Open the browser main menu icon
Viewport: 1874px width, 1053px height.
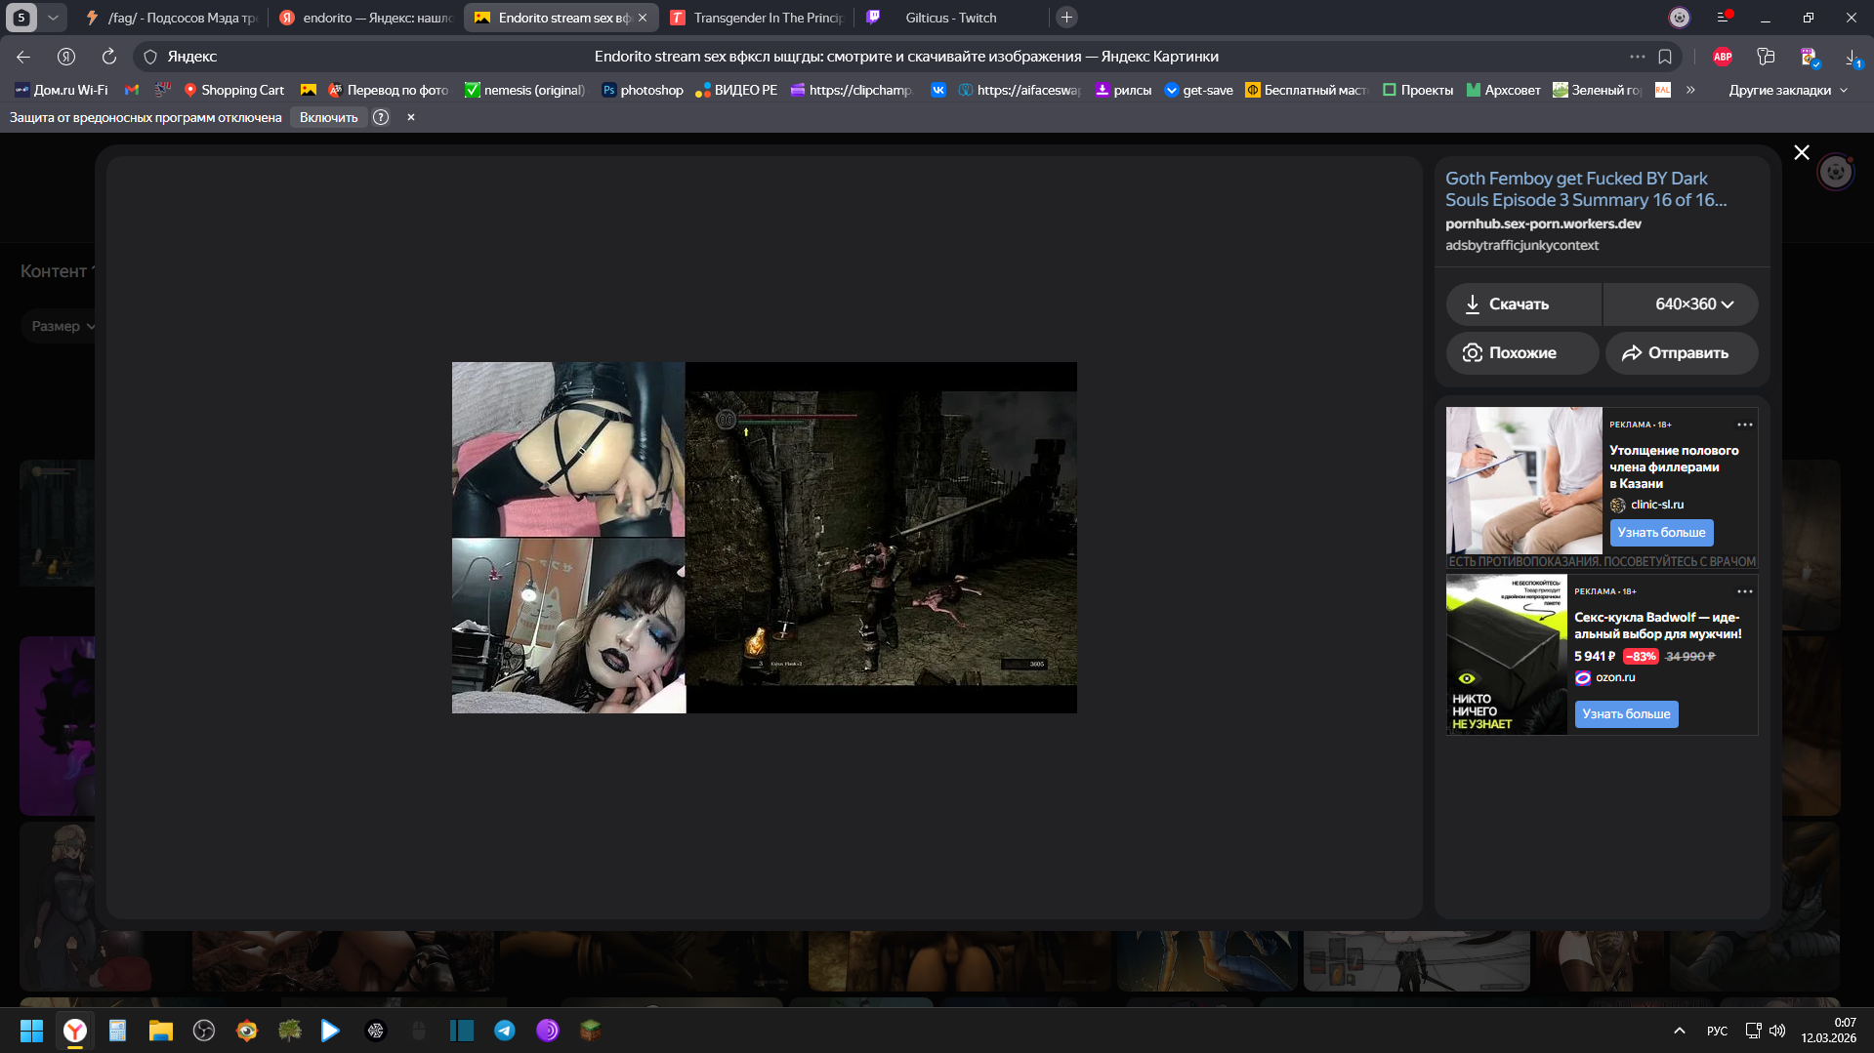pos(1724,18)
